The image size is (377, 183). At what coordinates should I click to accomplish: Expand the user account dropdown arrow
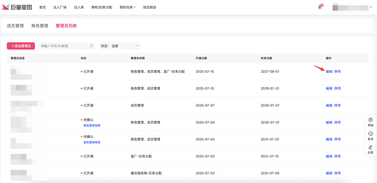tap(371, 7)
